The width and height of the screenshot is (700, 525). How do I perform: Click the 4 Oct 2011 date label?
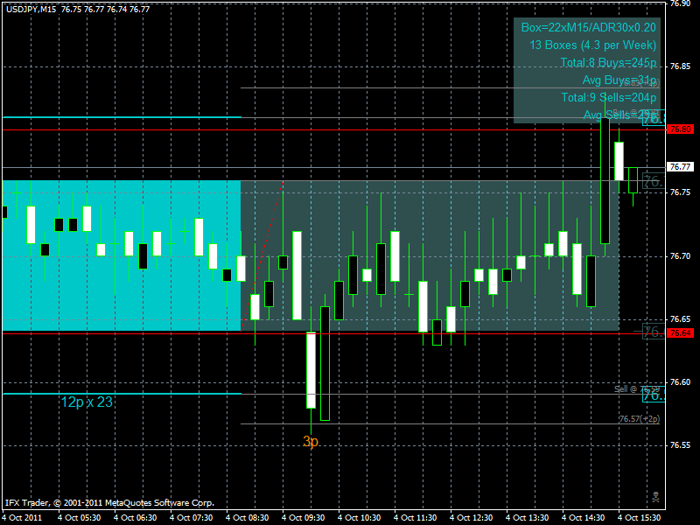click(x=23, y=517)
